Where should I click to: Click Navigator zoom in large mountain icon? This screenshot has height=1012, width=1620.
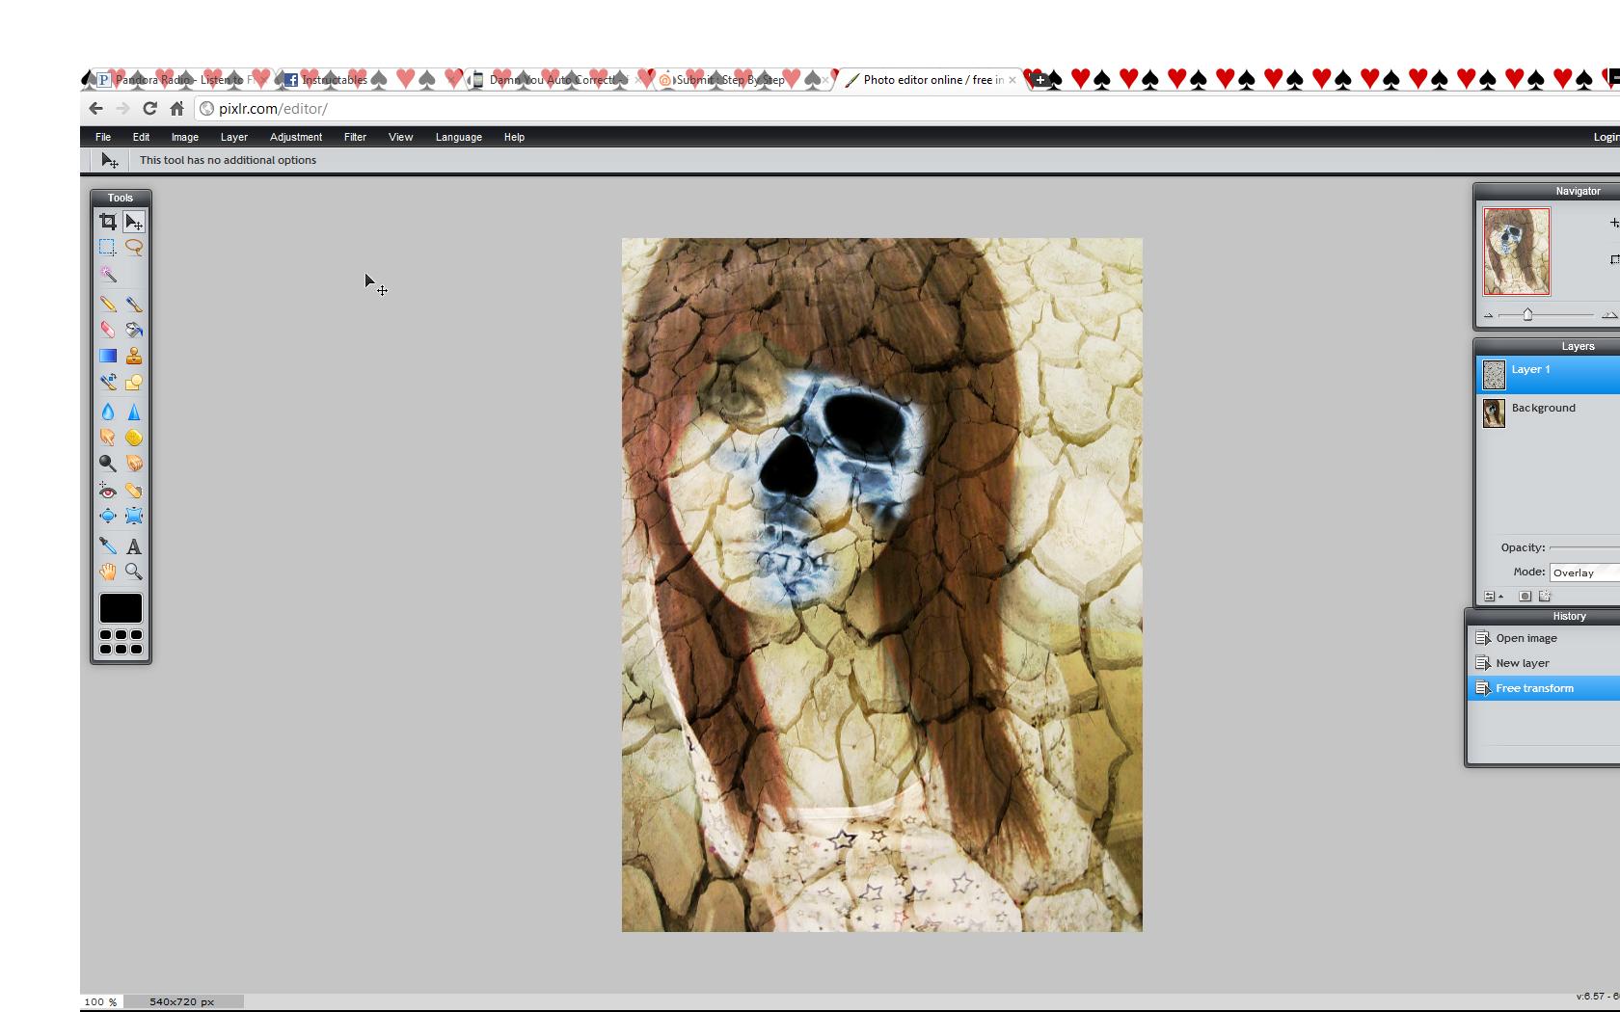pyautogui.click(x=1609, y=315)
